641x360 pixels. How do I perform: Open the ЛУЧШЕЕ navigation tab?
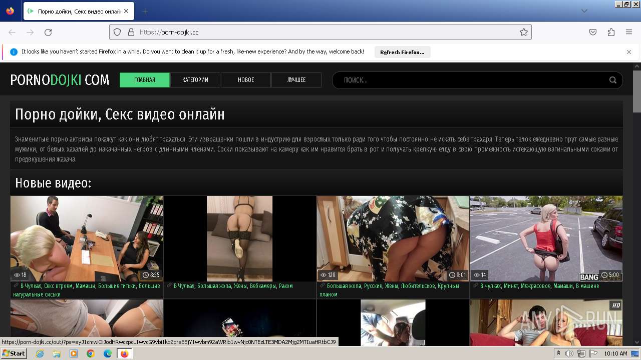coord(296,80)
